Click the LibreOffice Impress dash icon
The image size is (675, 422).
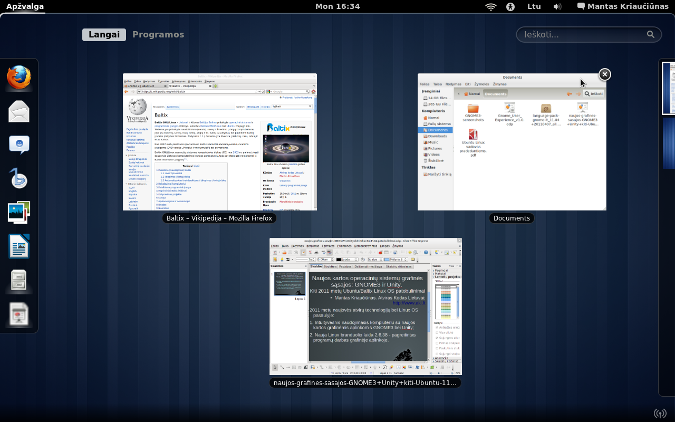(x=19, y=314)
